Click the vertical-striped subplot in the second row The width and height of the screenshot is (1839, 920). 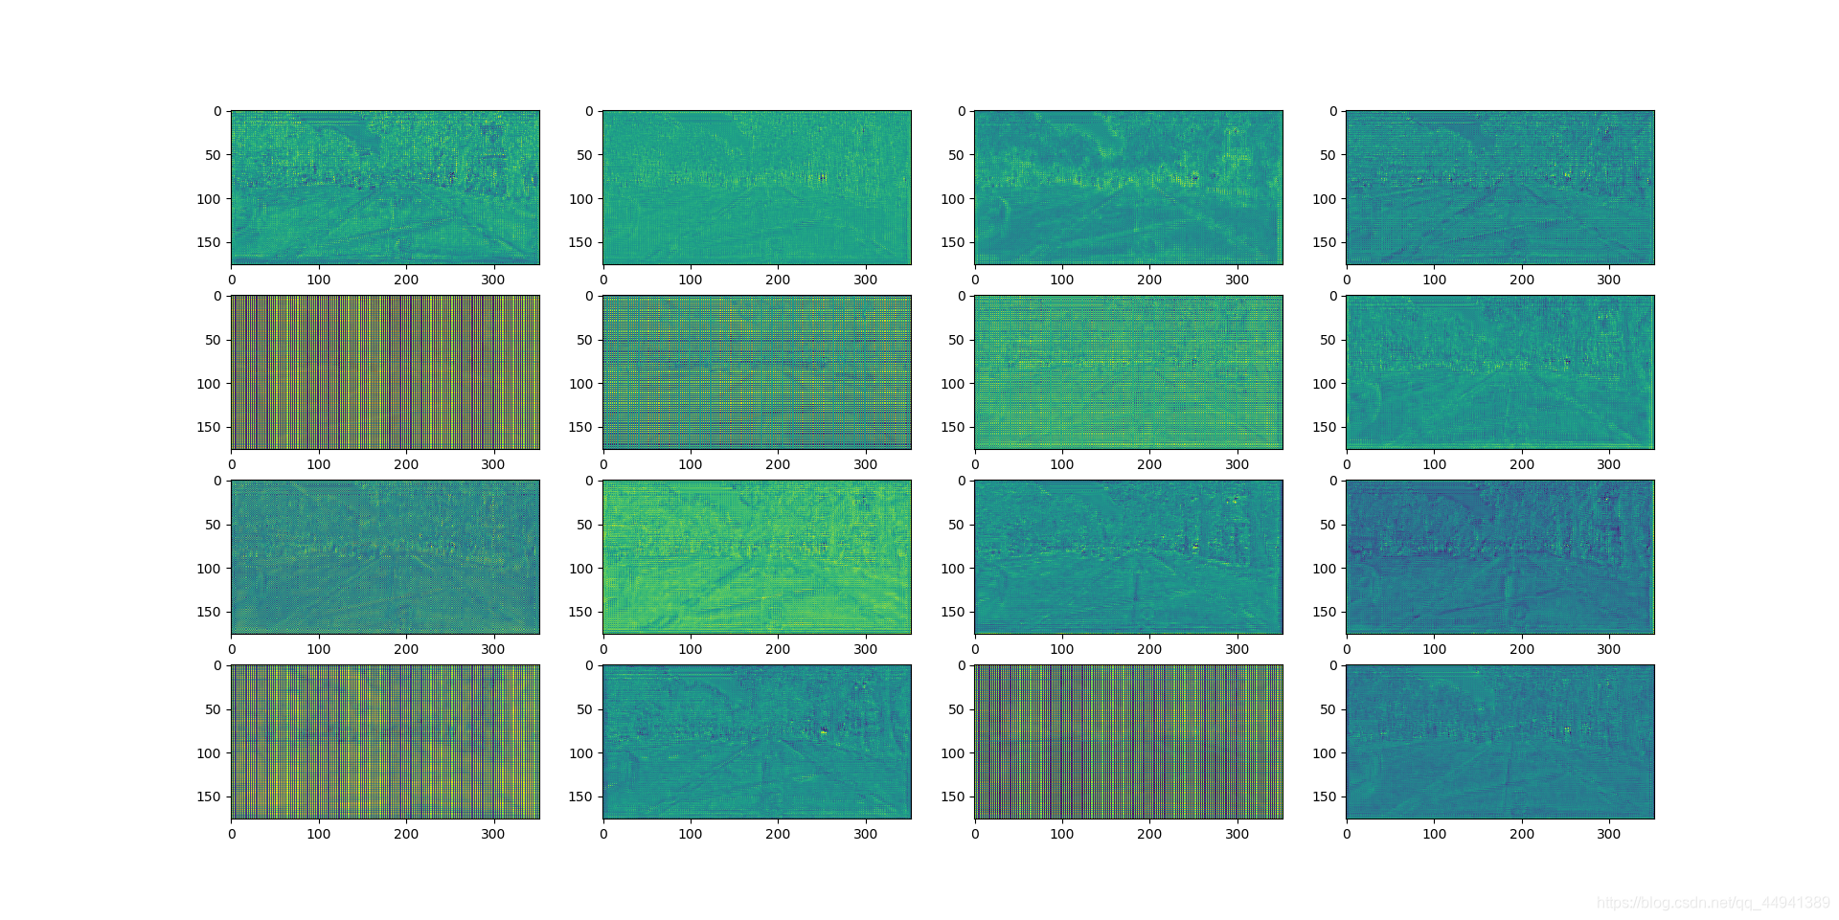point(385,372)
